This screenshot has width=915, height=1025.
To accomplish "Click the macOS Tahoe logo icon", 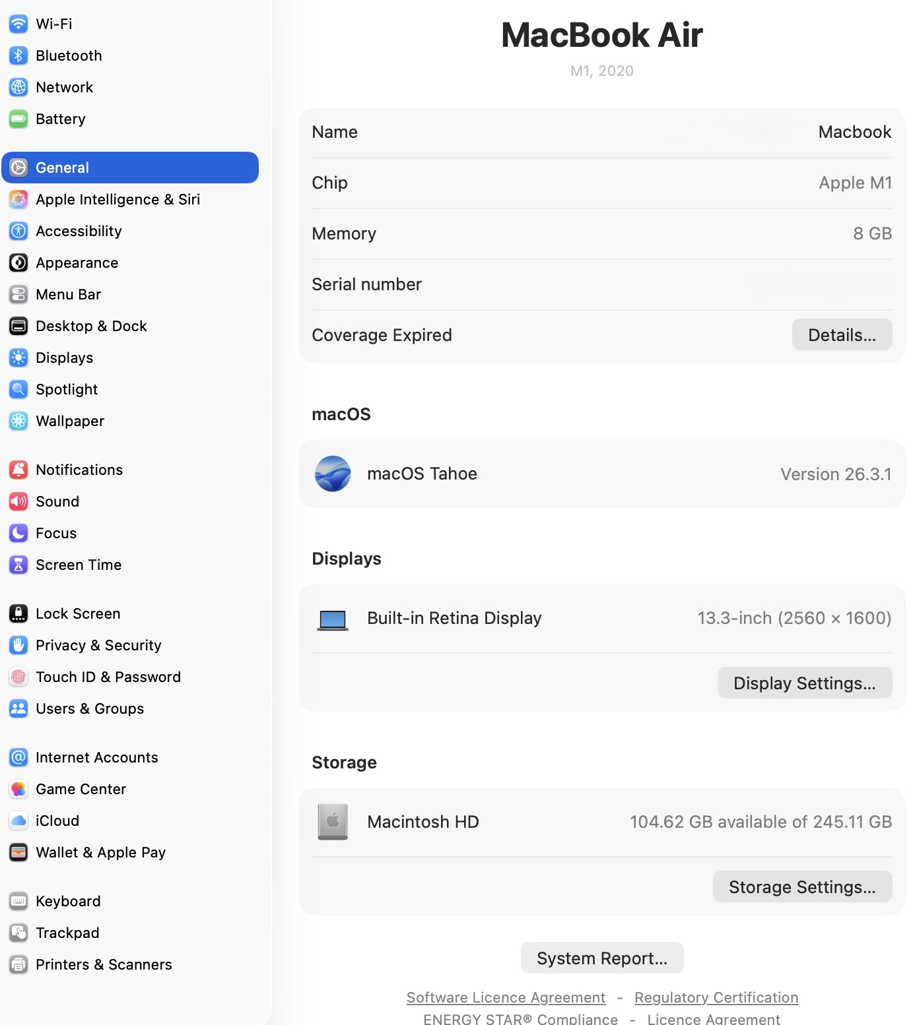I will pos(333,474).
